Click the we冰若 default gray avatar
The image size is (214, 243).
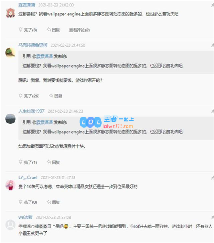coord(10,225)
